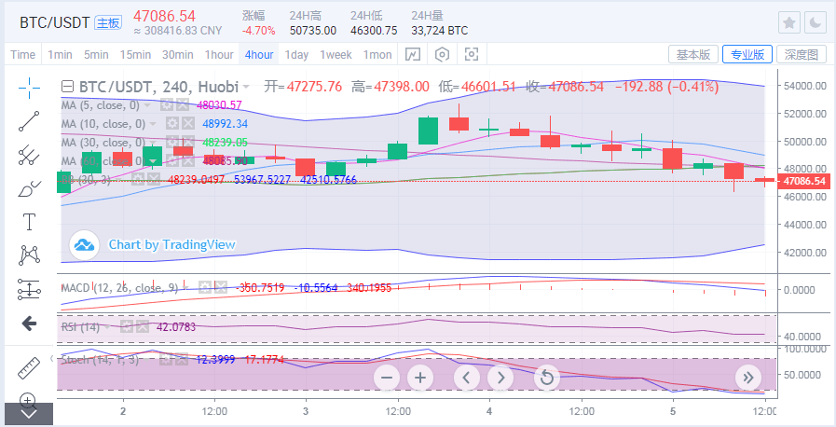Switch to 基本版 basic chart
This screenshot has width=836, height=427.
tap(693, 54)
